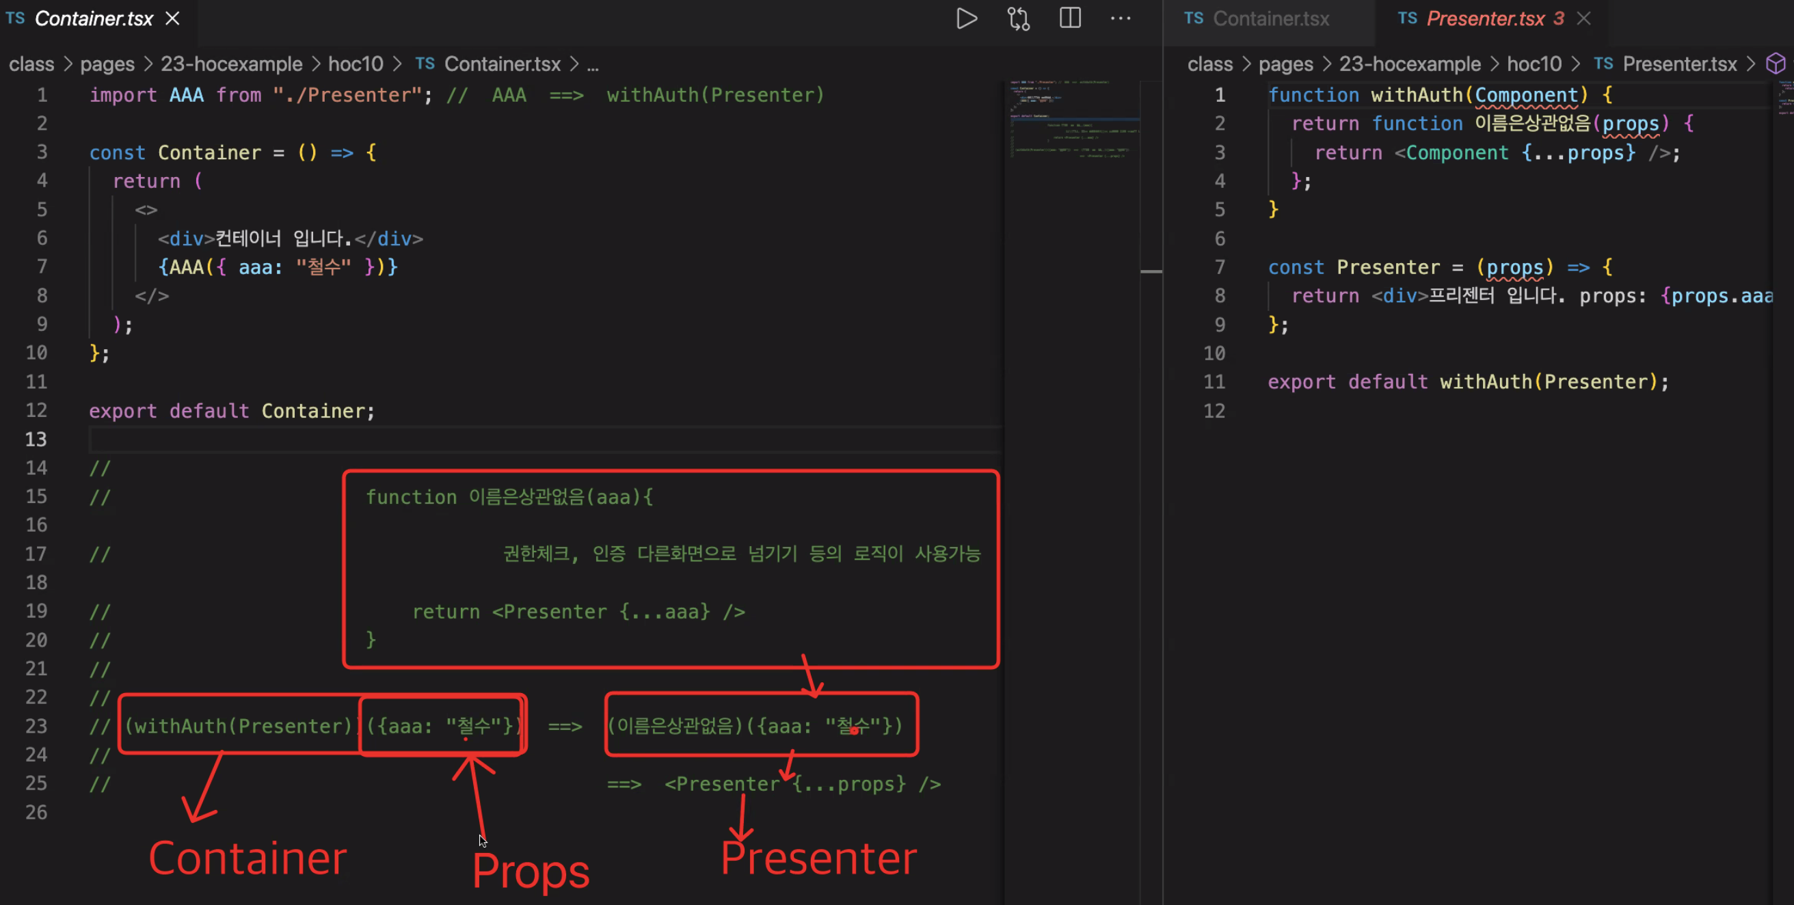1794x905 pixels.
Task: Click 'pages' breadcrumb in left editor
Action: (107, 64)
